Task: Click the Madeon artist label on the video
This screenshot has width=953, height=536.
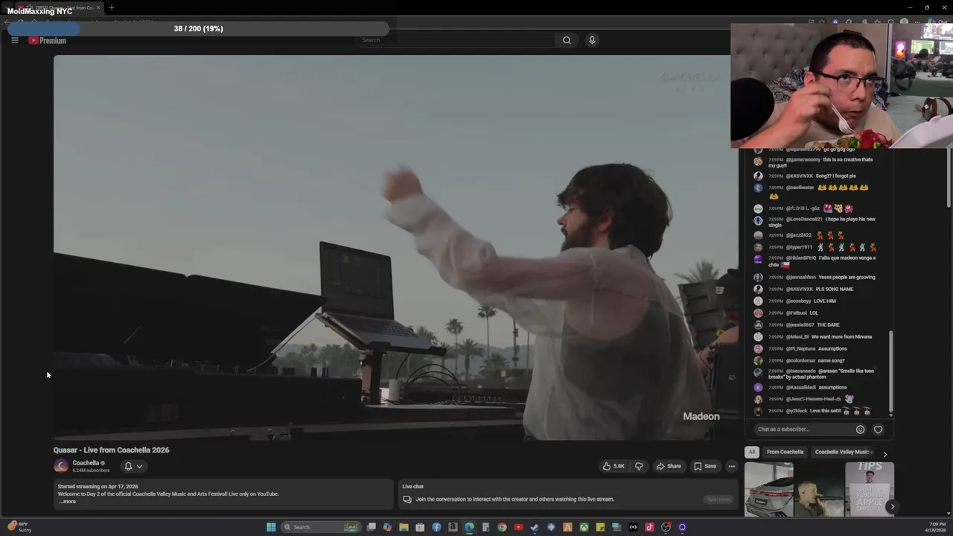Action: (701, 416)
